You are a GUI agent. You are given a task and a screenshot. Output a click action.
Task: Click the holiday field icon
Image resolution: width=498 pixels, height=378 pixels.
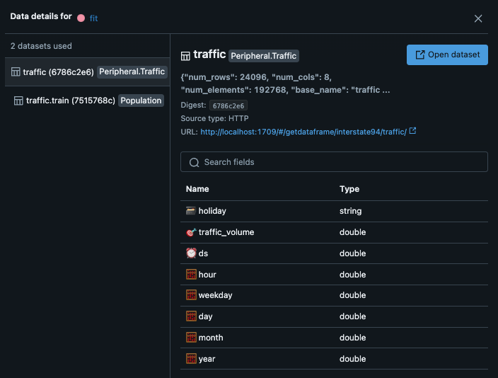click(x=191, y=211)
